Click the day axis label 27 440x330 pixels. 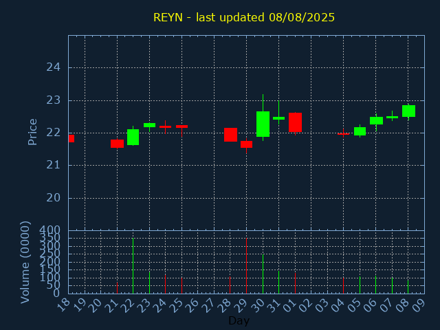[209, 305]
